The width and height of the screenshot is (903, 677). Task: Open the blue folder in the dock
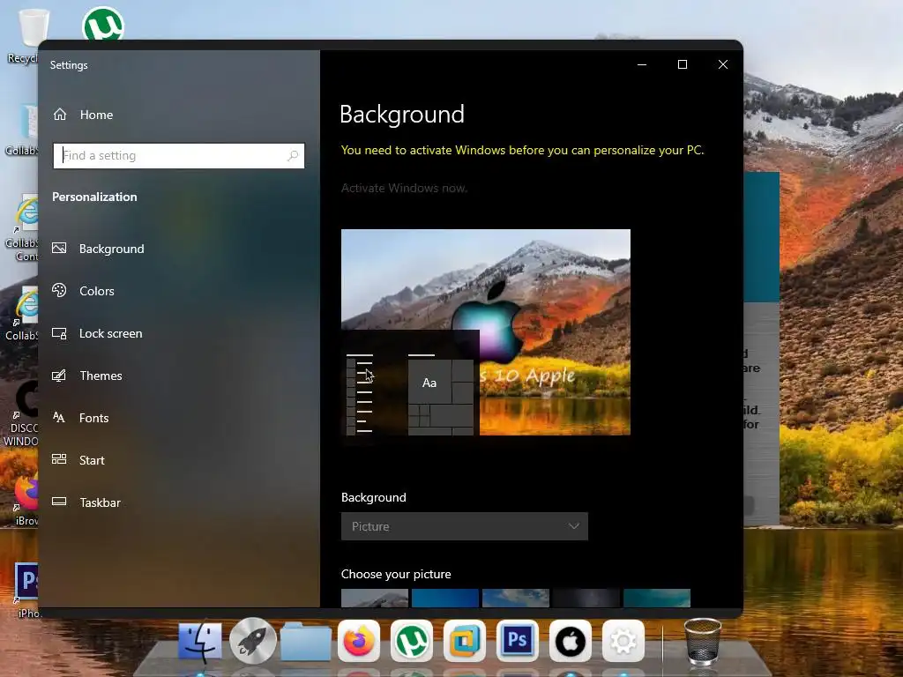tap(306, 642)
